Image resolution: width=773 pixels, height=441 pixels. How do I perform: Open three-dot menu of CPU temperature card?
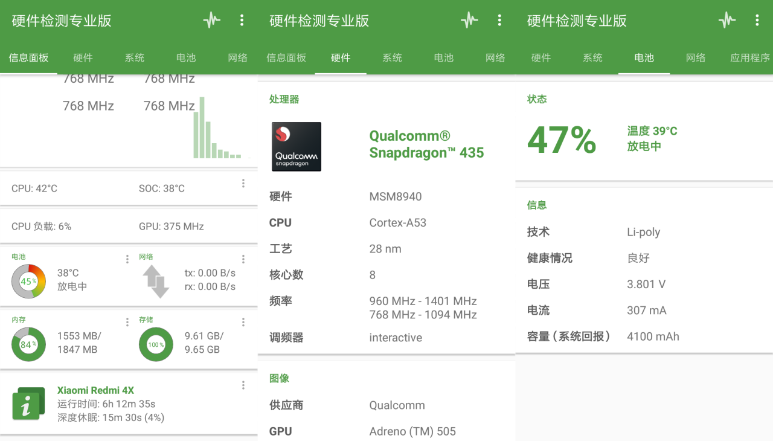(243, 184)
